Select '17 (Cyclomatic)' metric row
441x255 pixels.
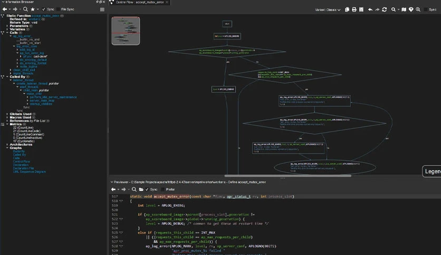tap(23, 141)
